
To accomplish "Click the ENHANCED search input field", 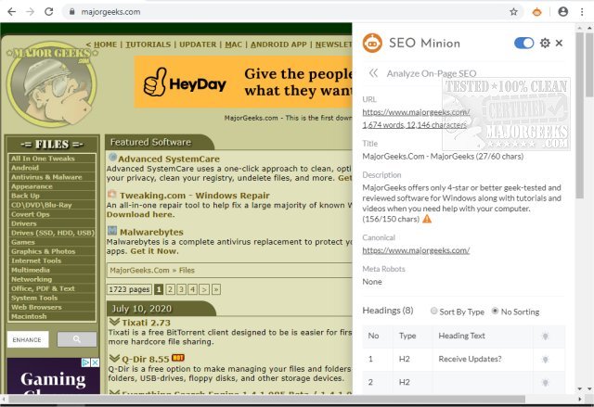I will click(28, 339).
